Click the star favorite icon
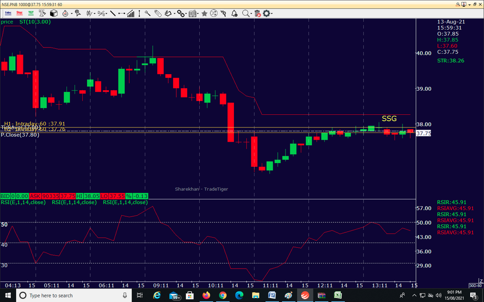The image size is (484, 302). pos(204,13)
